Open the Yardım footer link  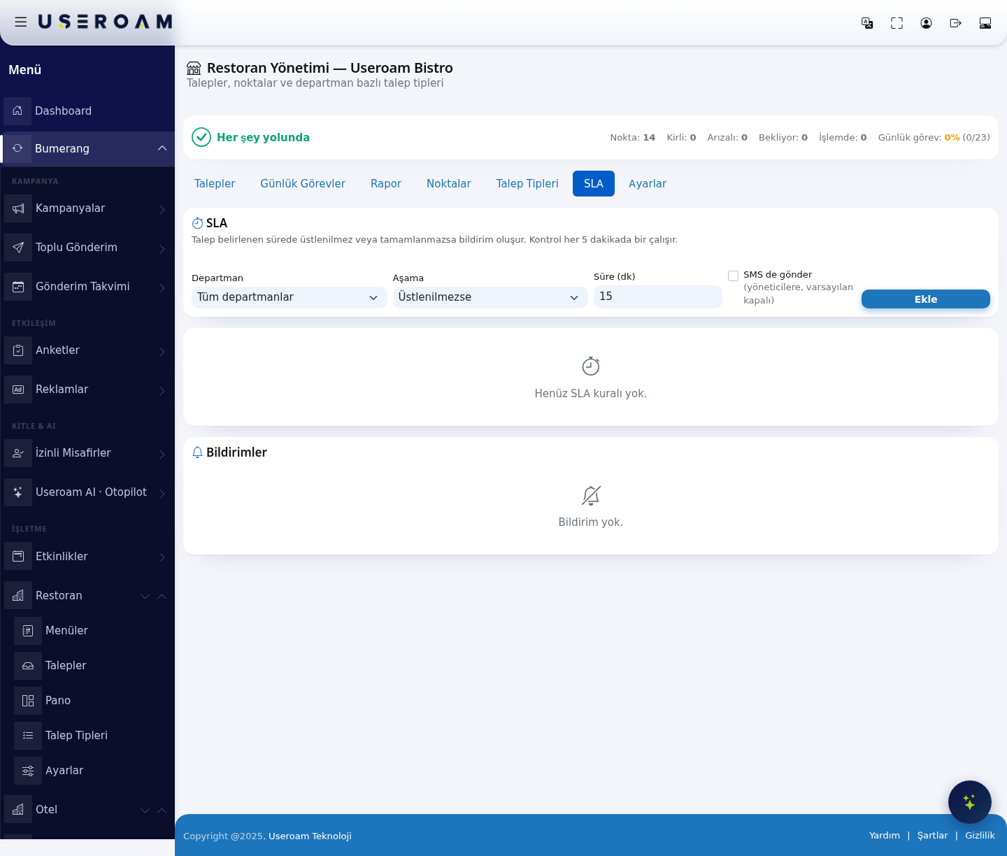[x=885, y=835]
